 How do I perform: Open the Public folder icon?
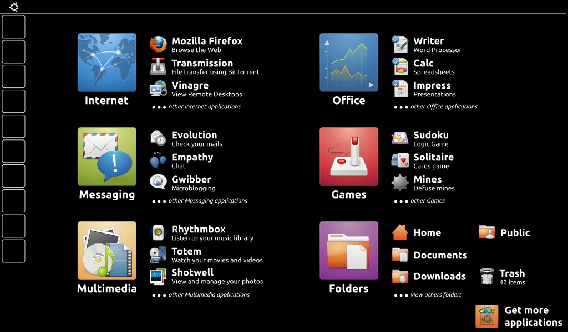(x=487, y=232)
